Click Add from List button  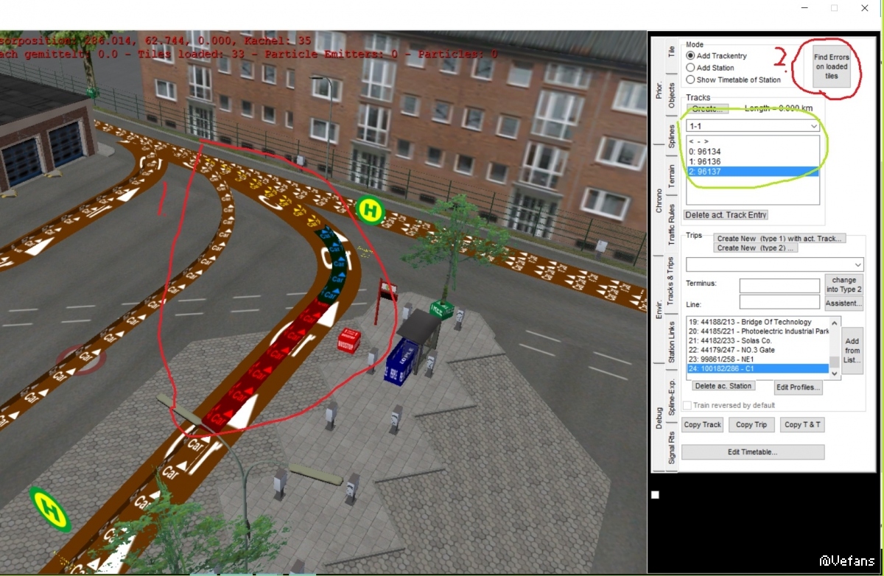pyautogui.click(x=852, y=351)
